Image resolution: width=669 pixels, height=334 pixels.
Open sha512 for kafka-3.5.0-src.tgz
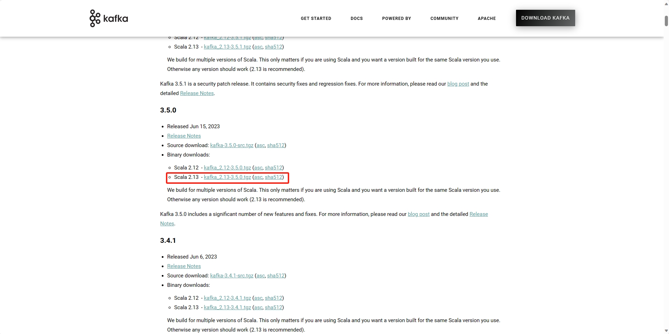pyautogui.click(x=276, y=145)
